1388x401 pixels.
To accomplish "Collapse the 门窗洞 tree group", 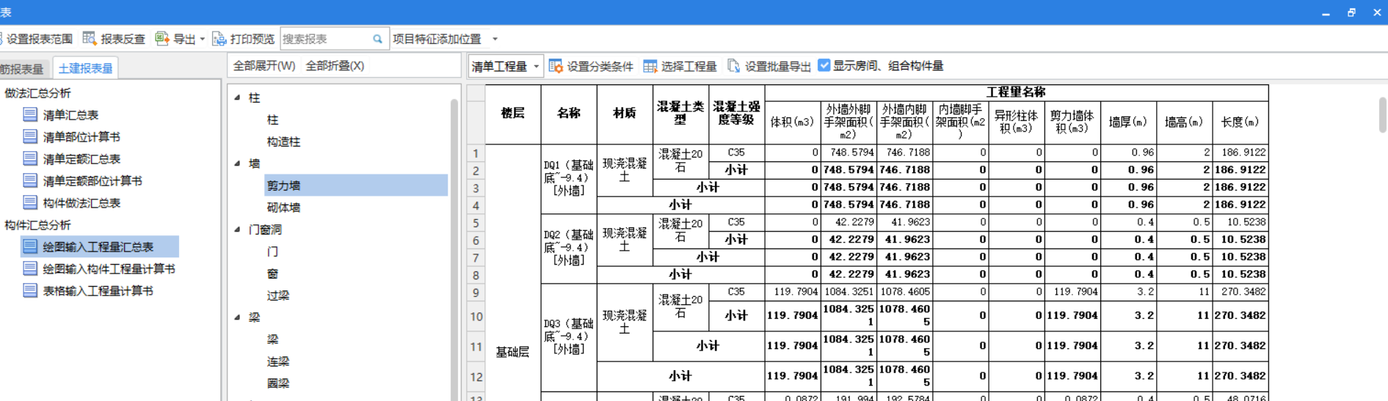I will tap(237, 229).
